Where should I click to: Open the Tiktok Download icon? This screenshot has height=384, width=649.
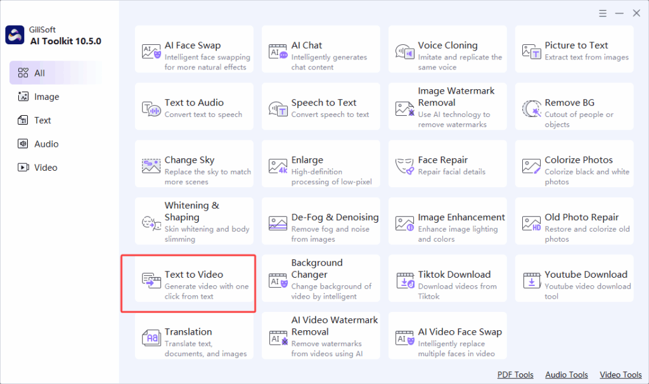[x=405, y=280]
